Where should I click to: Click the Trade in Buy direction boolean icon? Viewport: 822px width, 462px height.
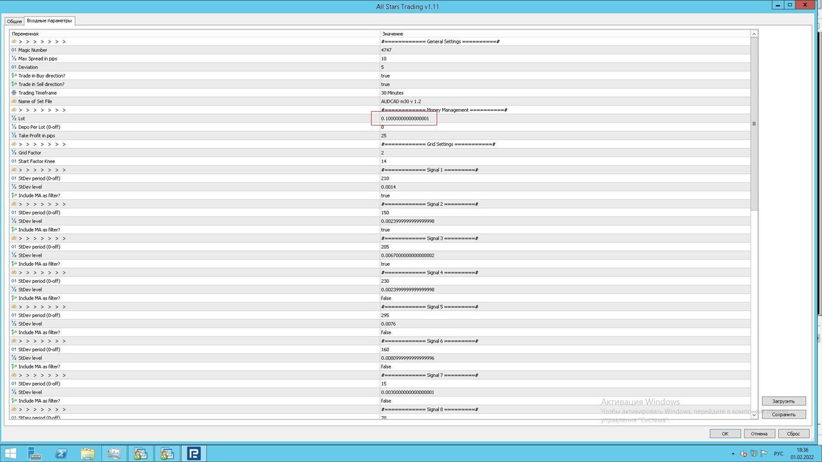[14, 76]
